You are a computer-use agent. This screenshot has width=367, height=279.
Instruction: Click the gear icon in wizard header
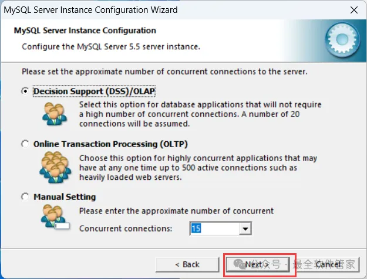pos(342,39)
